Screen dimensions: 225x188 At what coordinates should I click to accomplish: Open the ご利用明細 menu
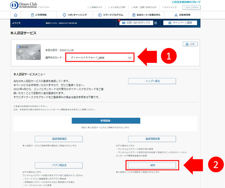tap(39, 15)
